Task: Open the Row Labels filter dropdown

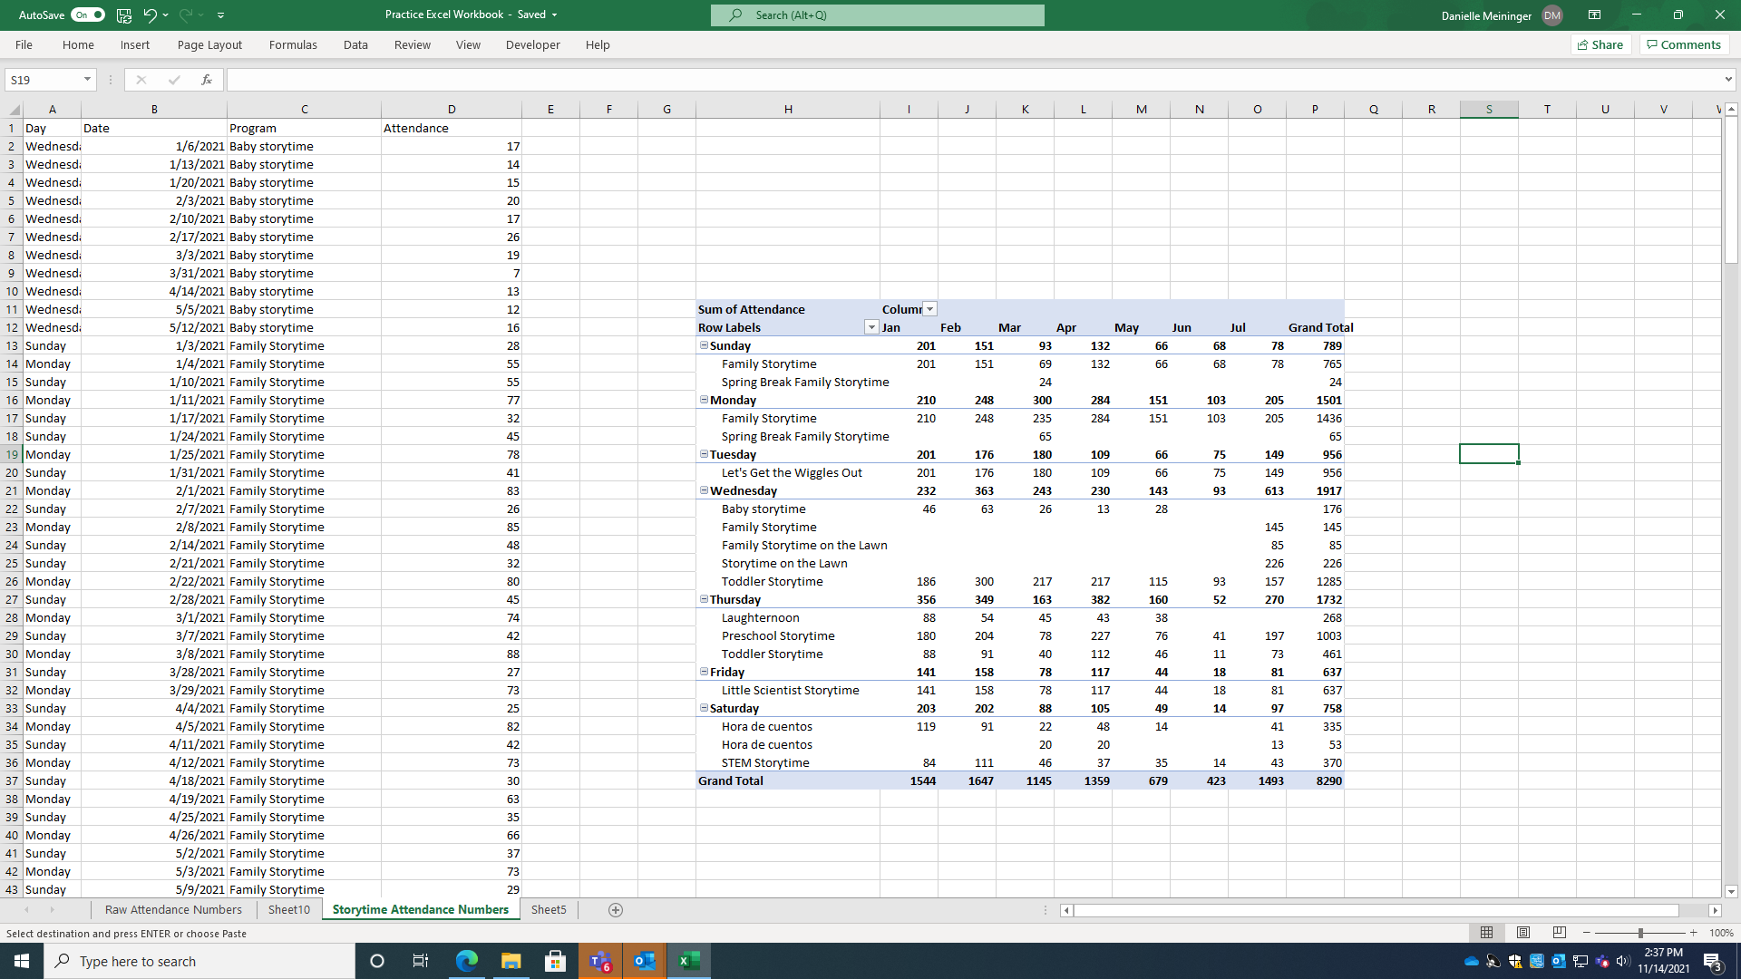Action: point(870,327)
